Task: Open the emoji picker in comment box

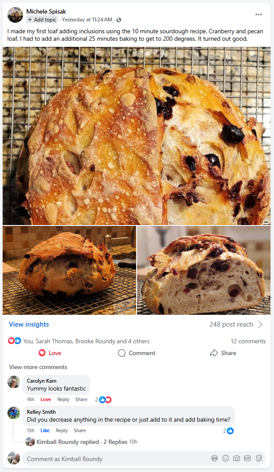Action: [225, 458]
